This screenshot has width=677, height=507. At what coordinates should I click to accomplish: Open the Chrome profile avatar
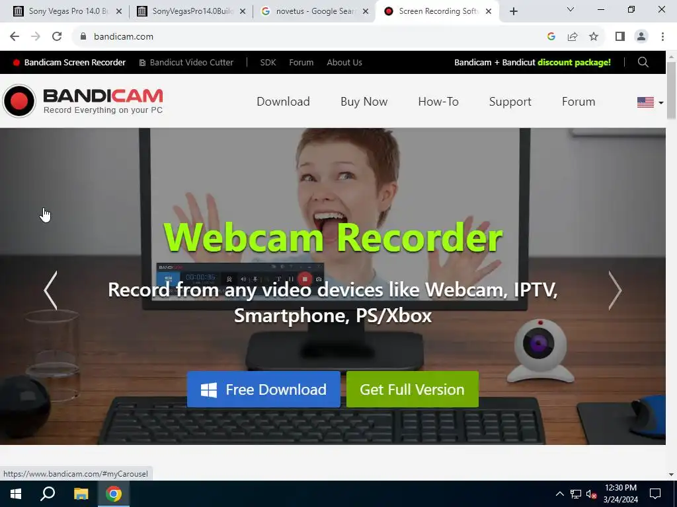coord(641,37)
